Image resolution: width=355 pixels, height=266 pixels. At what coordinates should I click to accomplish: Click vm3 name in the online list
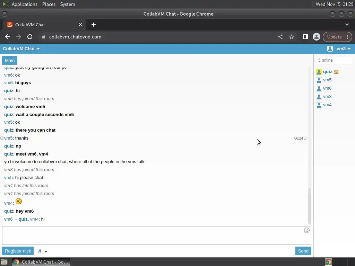(x=327, y=97)
